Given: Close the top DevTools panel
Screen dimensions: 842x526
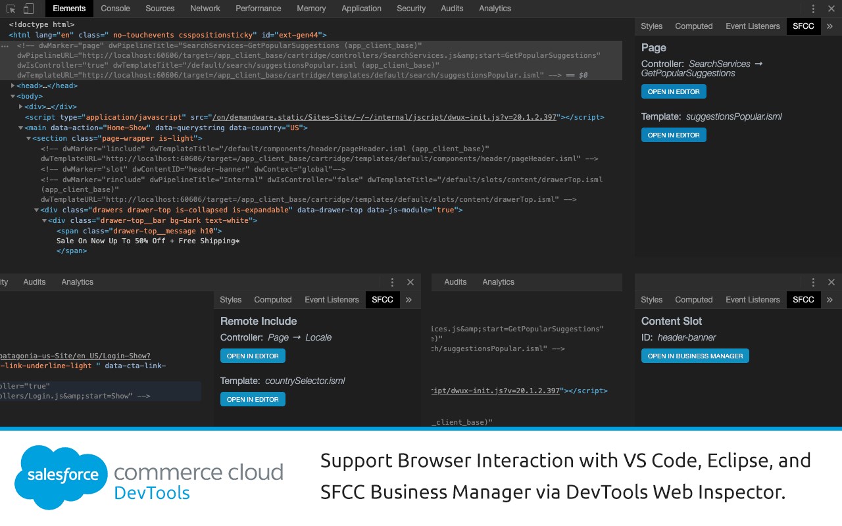Looking at the screenshot, I should (x=831, y=9).
